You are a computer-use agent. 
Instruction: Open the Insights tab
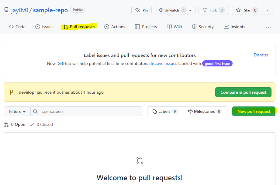coord(234,27)
